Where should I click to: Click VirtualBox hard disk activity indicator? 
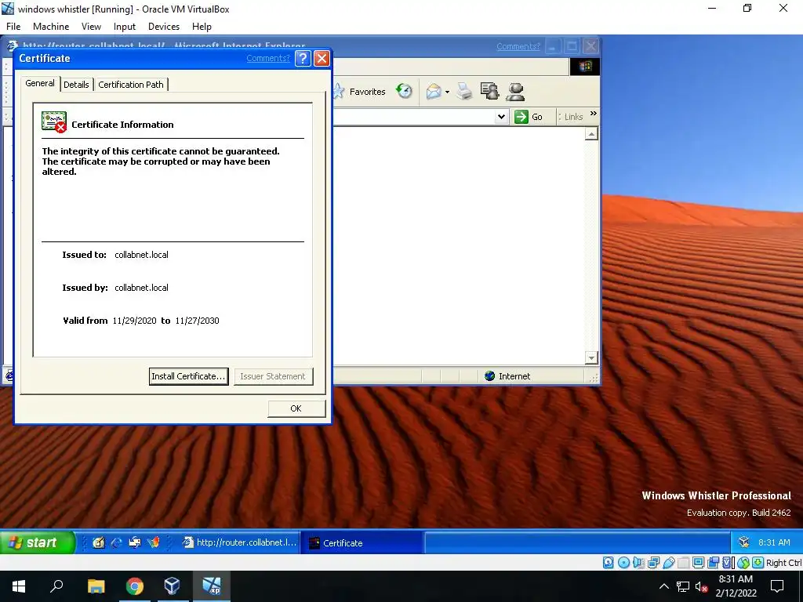[609, 563]
